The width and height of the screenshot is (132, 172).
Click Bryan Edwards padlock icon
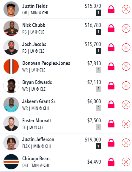point(111,86)
